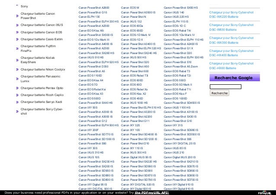Select Canon IXY DIGITAL 25 IS model

180,144
